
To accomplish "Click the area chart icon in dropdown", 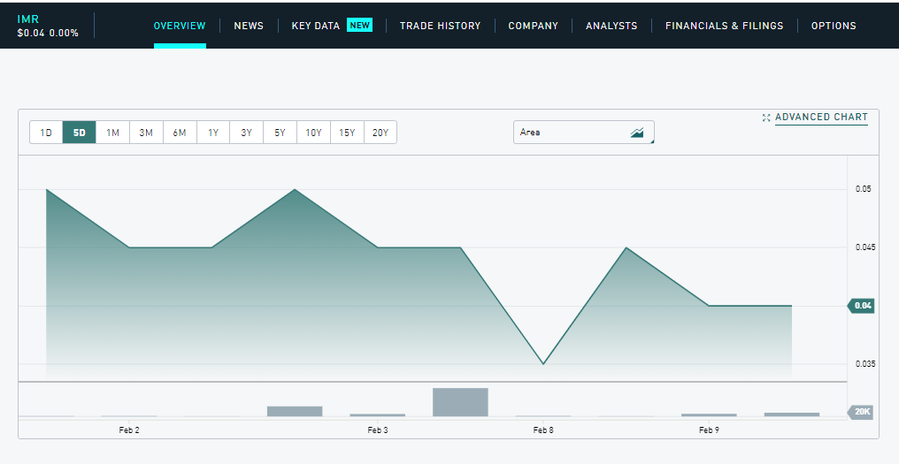I will point(637,133).
